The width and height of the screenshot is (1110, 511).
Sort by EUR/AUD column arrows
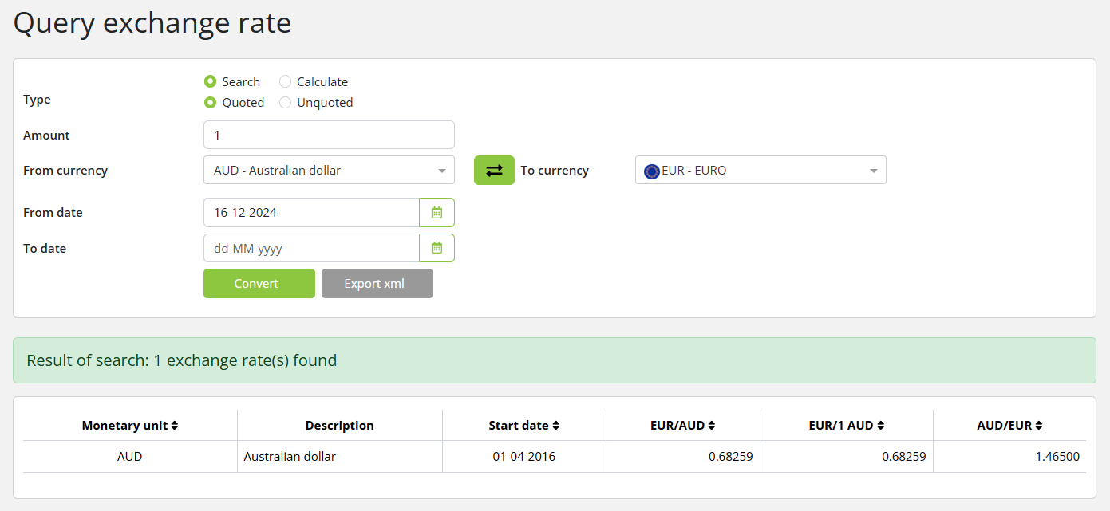712,426
